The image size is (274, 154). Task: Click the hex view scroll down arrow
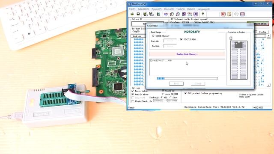268,85
